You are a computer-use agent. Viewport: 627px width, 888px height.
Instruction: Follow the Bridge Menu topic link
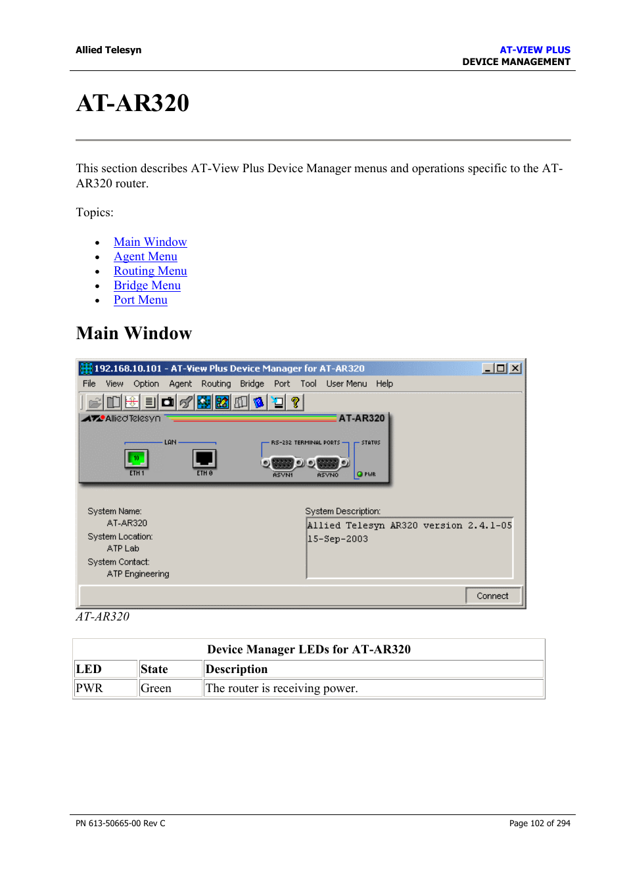click(x=147, y=285)
